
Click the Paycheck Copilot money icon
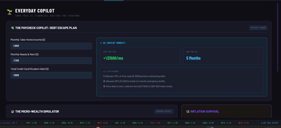[12, 28]
